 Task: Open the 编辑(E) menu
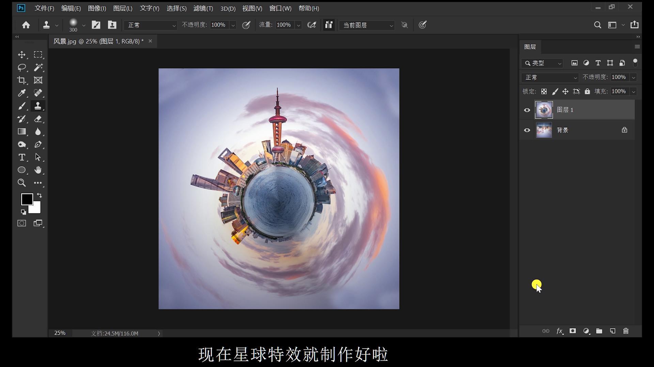tap(71, 8)
